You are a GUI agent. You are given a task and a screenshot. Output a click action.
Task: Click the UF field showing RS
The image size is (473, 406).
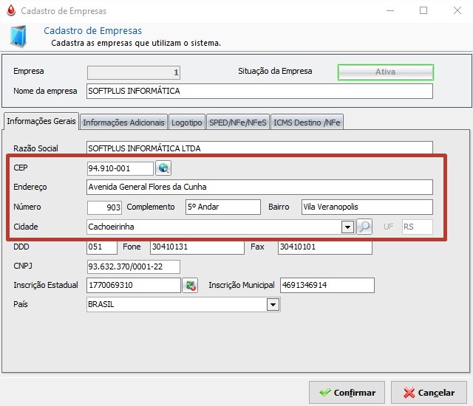point(418,227)
